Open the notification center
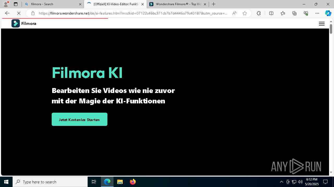334x187 pixels. click(325, 182)
